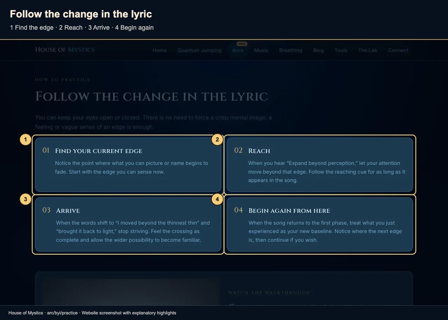
Task: Open the Blog nav link
Action: [318, 50]
